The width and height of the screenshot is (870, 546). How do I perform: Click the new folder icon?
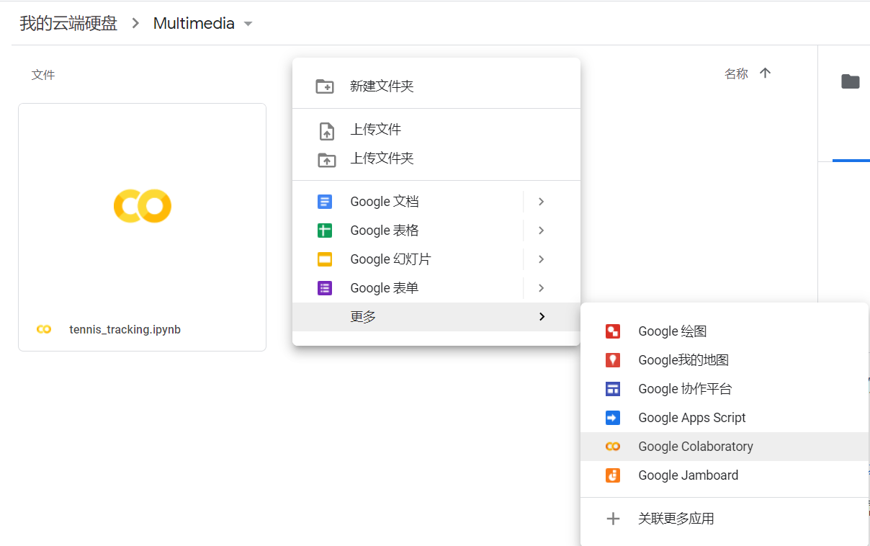pyautogui.click(x=325, y=86)
